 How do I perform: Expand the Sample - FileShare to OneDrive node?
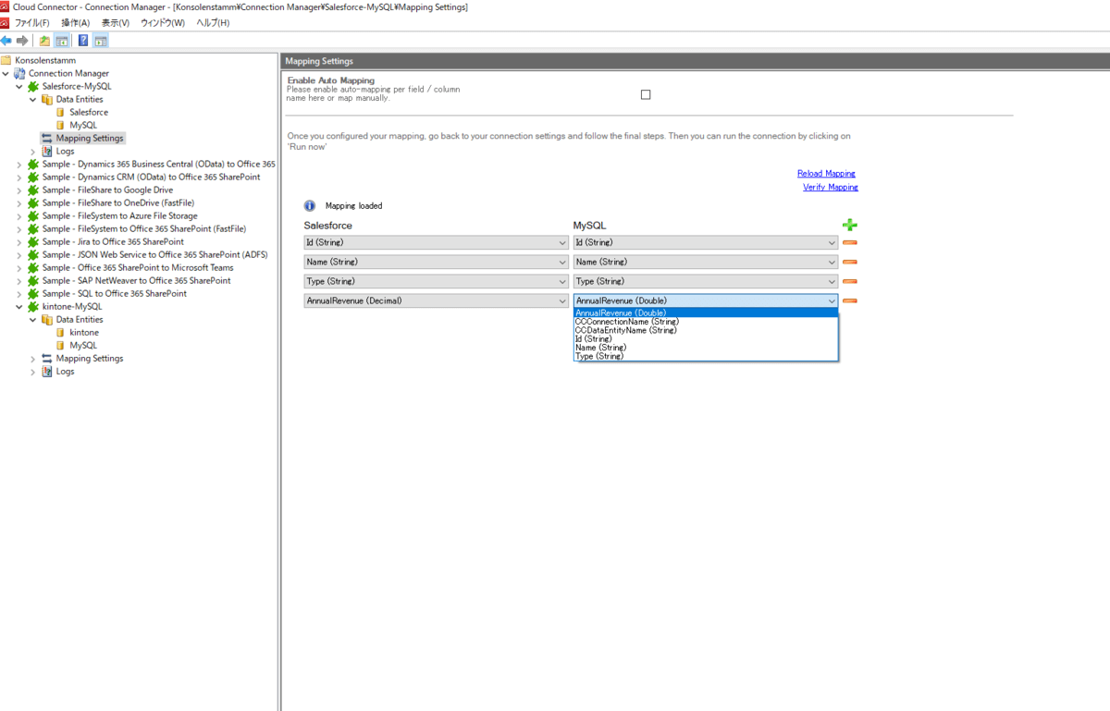[19, 202]
